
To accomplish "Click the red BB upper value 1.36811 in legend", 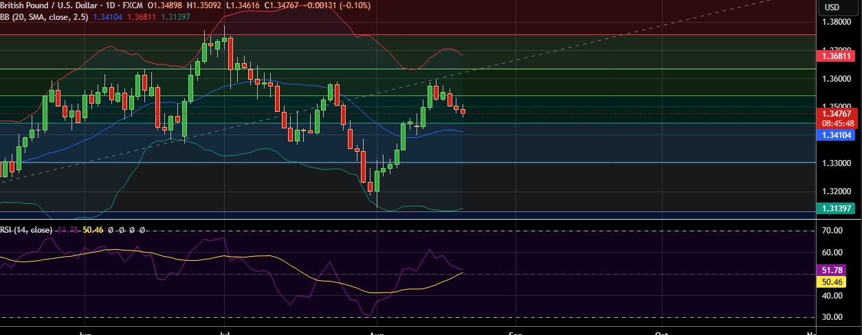I will [x=142, y=16].
